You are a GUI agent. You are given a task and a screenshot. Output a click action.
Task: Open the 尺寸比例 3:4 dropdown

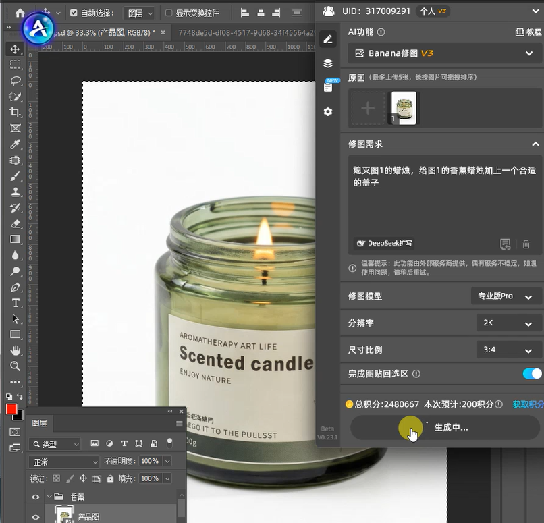click(x=508, y=350)
